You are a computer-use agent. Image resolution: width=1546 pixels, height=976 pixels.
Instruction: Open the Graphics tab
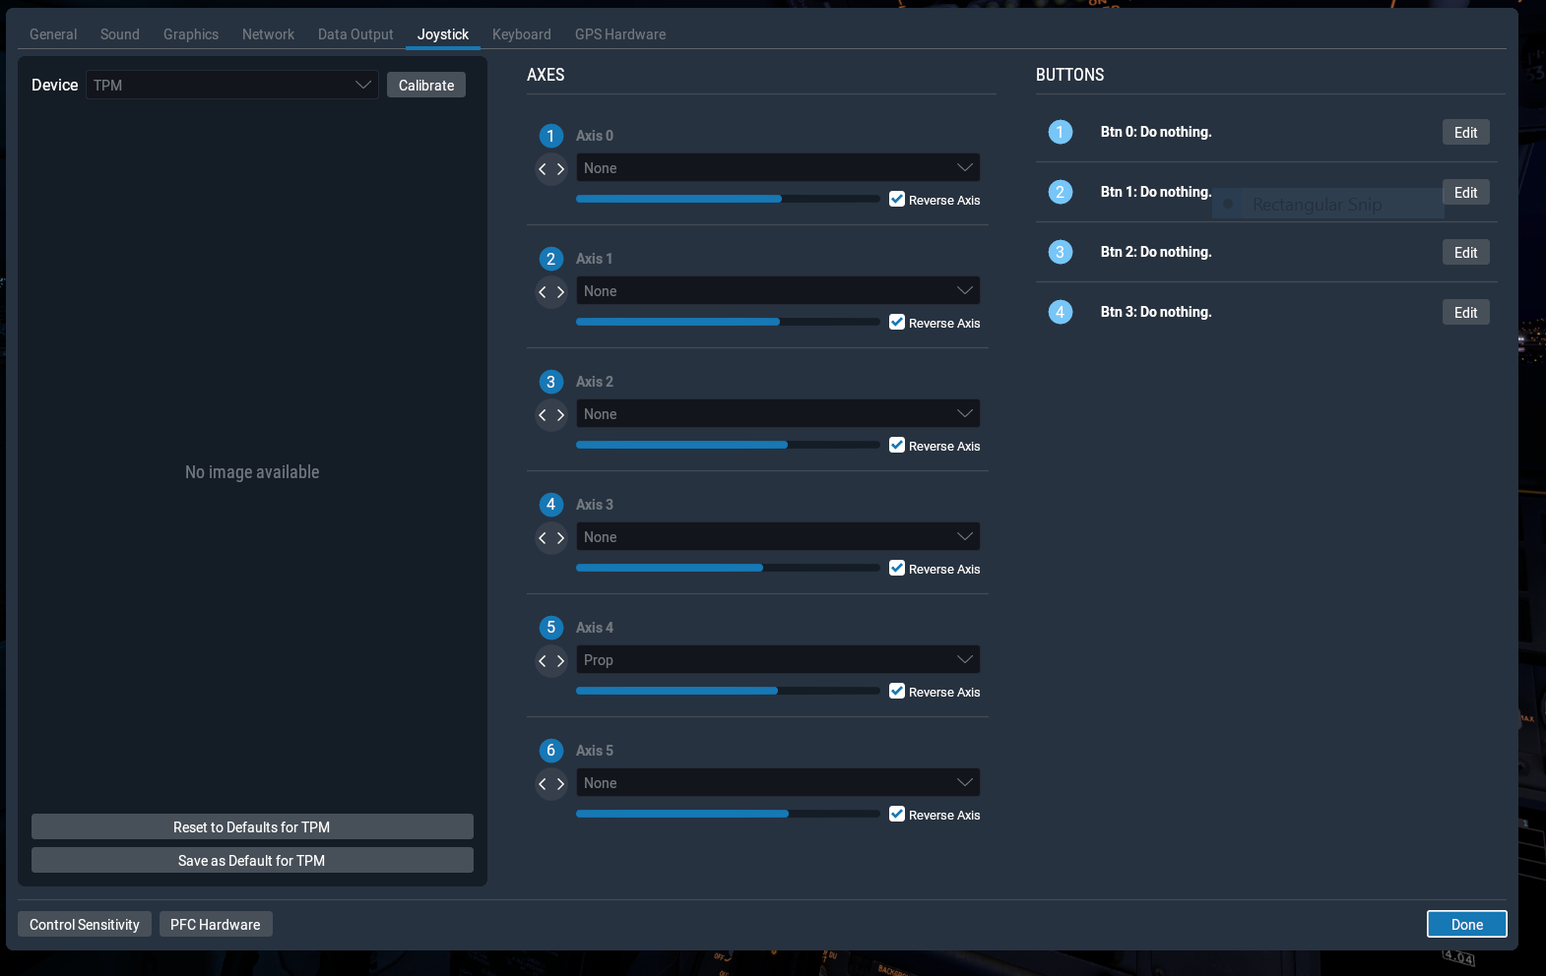click(191, 34)
